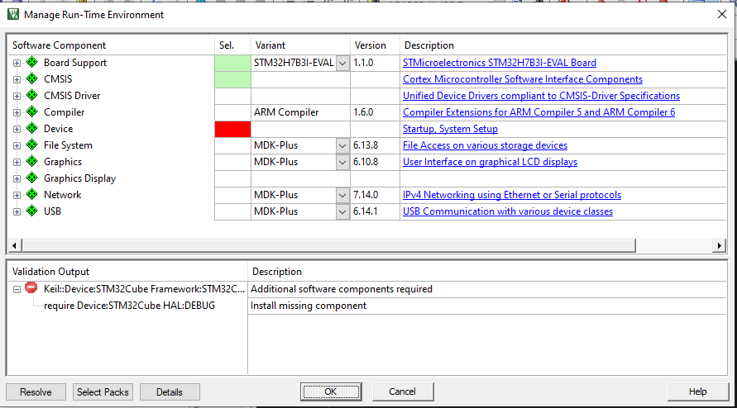The height and width of the screenshot is (408, 737).
Task: Expand the Graphics tree node
Action: click(x=17, y=162)
